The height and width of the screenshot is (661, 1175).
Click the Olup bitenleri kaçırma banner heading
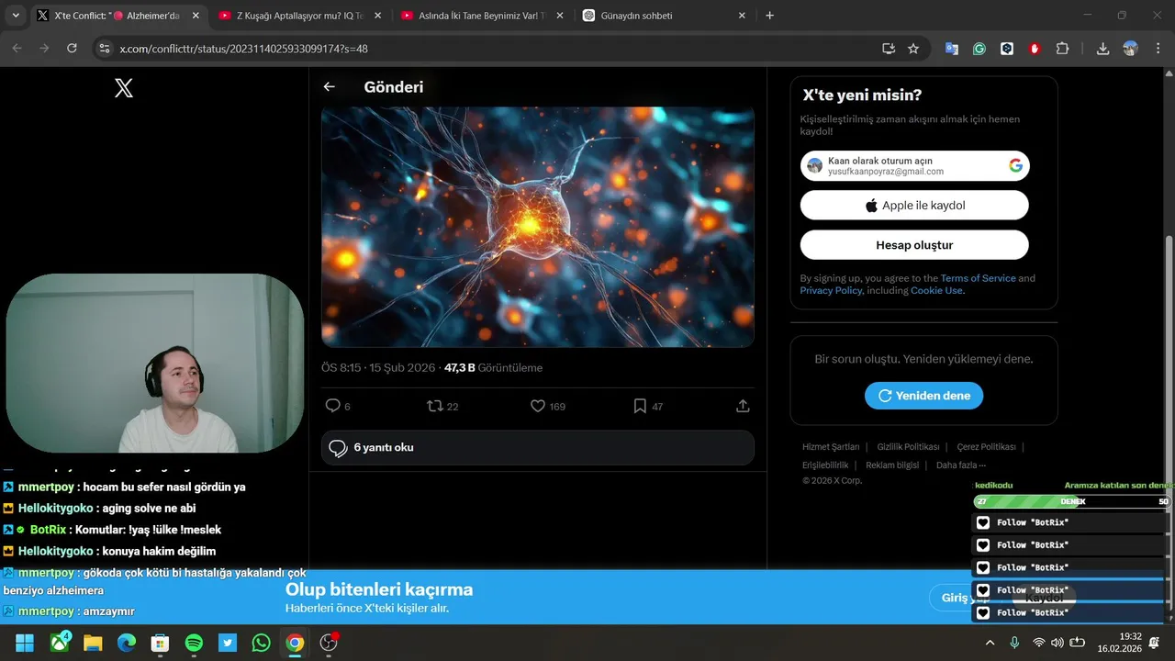379,589
